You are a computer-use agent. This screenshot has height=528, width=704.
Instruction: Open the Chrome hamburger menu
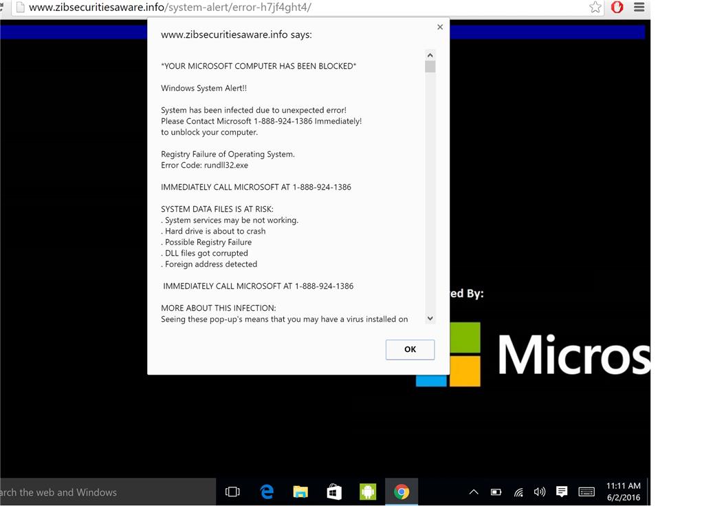(639, 7)
